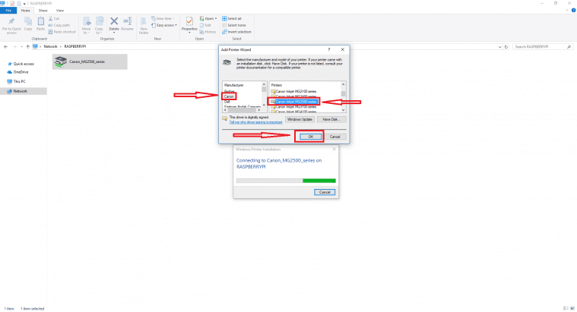
Task: Click Network in the address breadcrumb
Action: point(50,46)
